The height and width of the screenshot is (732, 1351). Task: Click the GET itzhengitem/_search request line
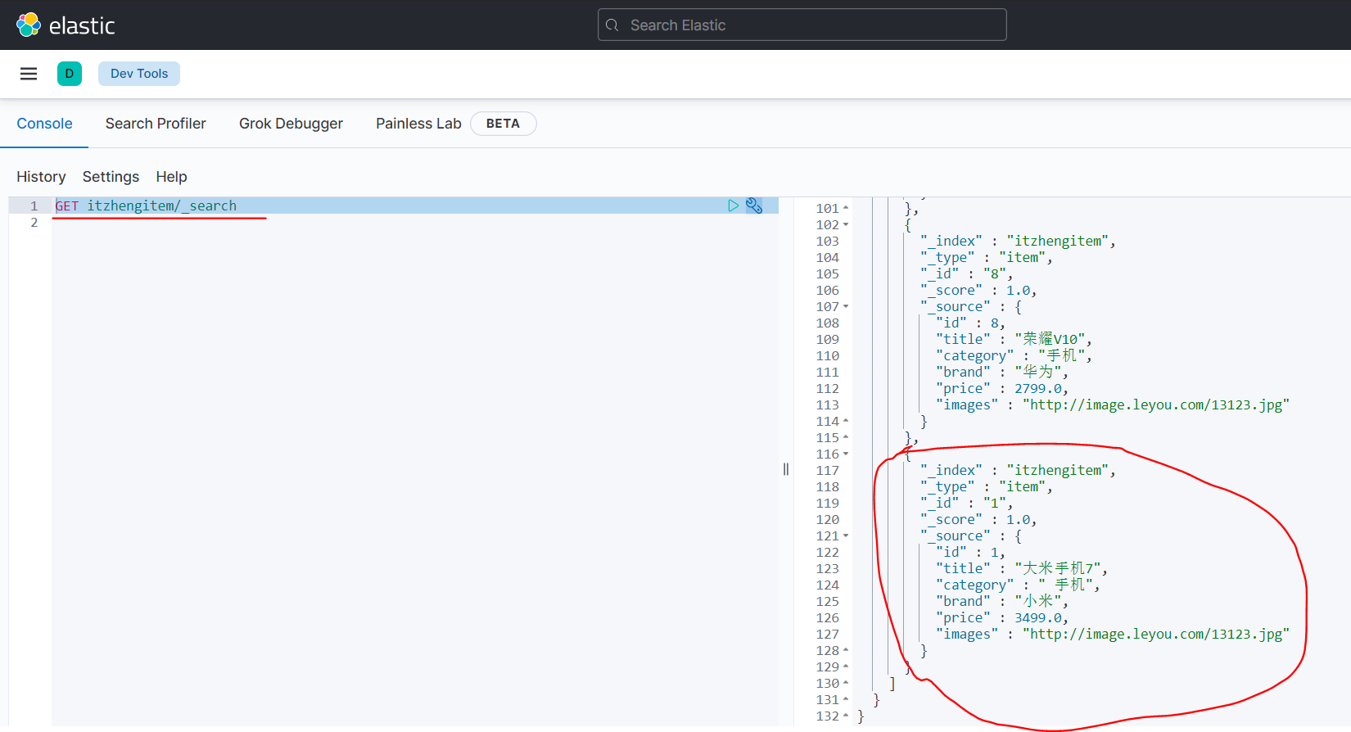pos(146,206)
